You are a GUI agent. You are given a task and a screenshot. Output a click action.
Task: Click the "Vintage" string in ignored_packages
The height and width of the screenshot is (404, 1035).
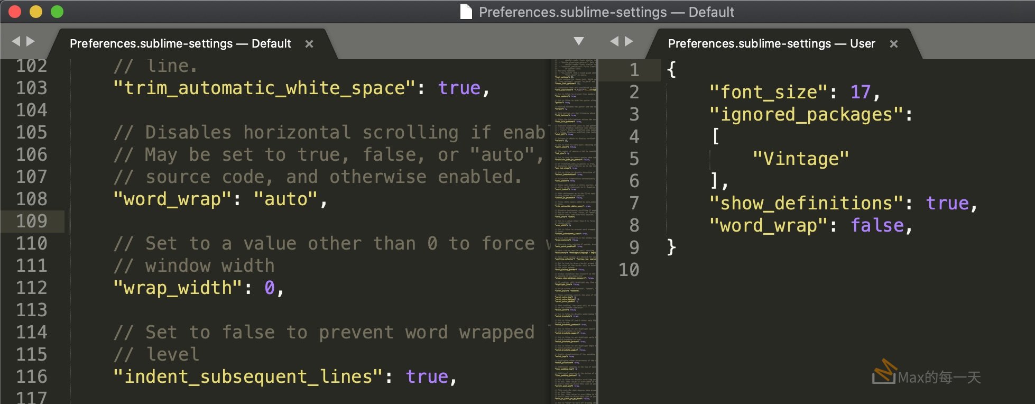point(800,159)
